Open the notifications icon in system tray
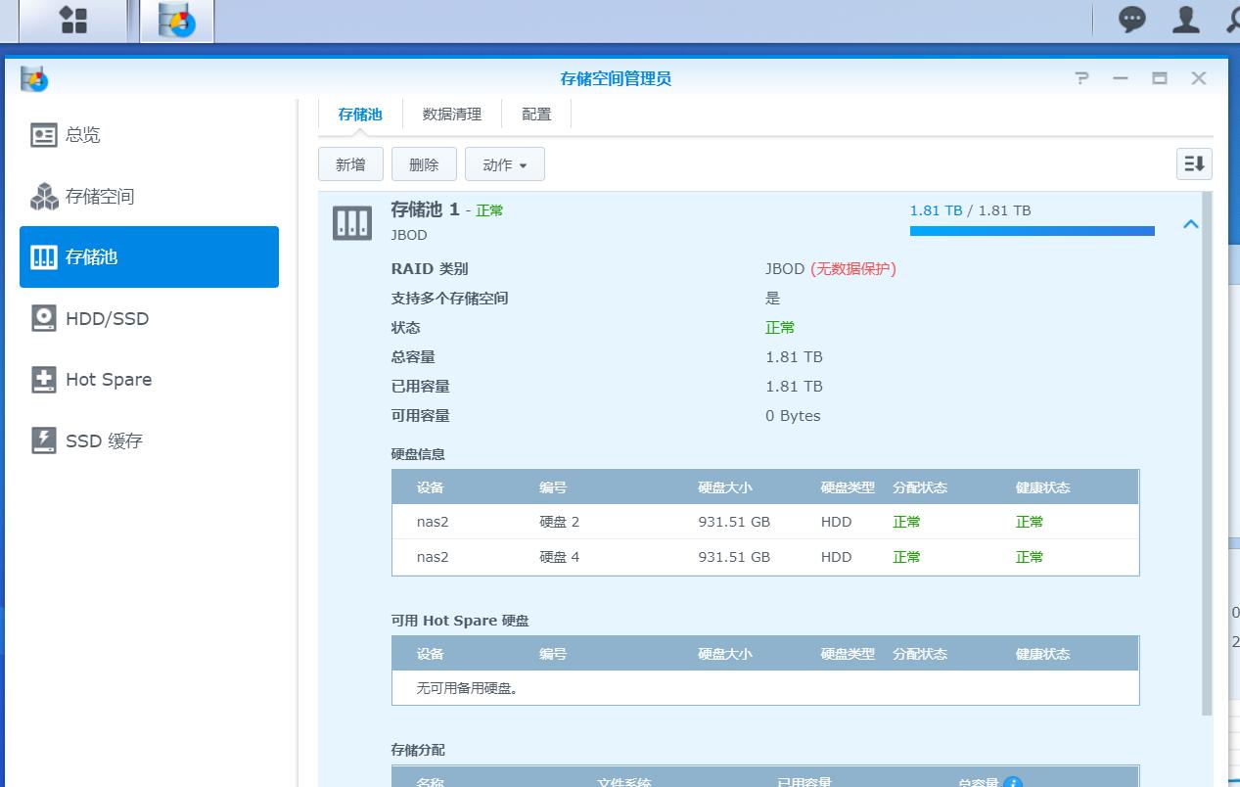 pos(1132,20)
